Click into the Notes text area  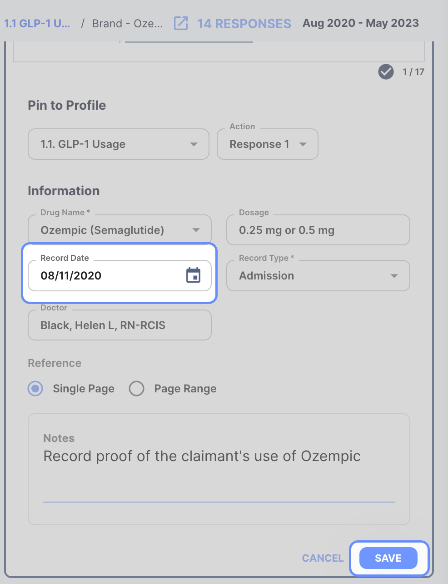pos(219,469)
